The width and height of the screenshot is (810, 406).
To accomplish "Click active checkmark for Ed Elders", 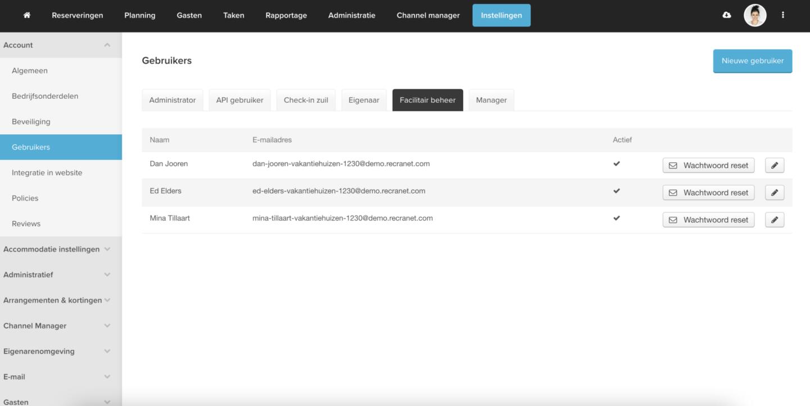I will coord(617,191).
